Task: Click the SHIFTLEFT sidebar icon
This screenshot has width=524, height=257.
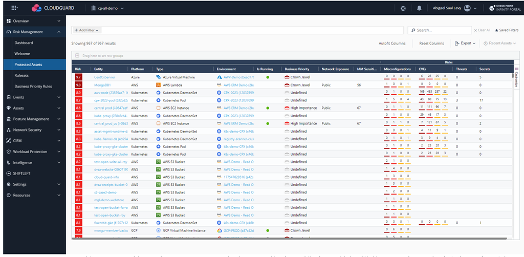Action: click(8, 174)
